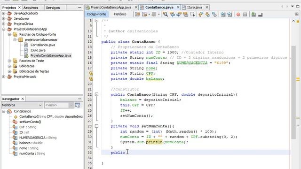Minimize the Projetos panel group
The image size is (301, 169).
(x=79, y=8)
